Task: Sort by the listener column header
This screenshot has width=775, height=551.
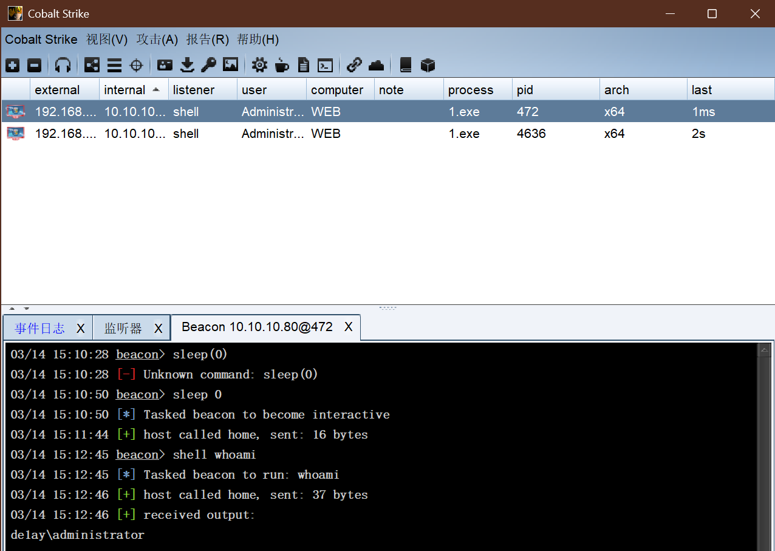Action: pyautogui.click(x=203, y=90)
